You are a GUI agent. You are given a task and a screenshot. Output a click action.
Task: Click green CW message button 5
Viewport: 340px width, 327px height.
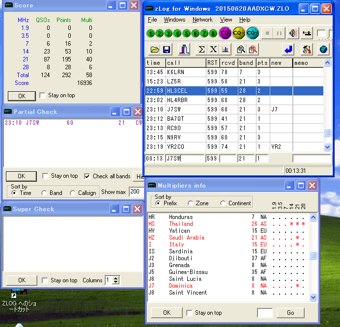click(187, 33)
